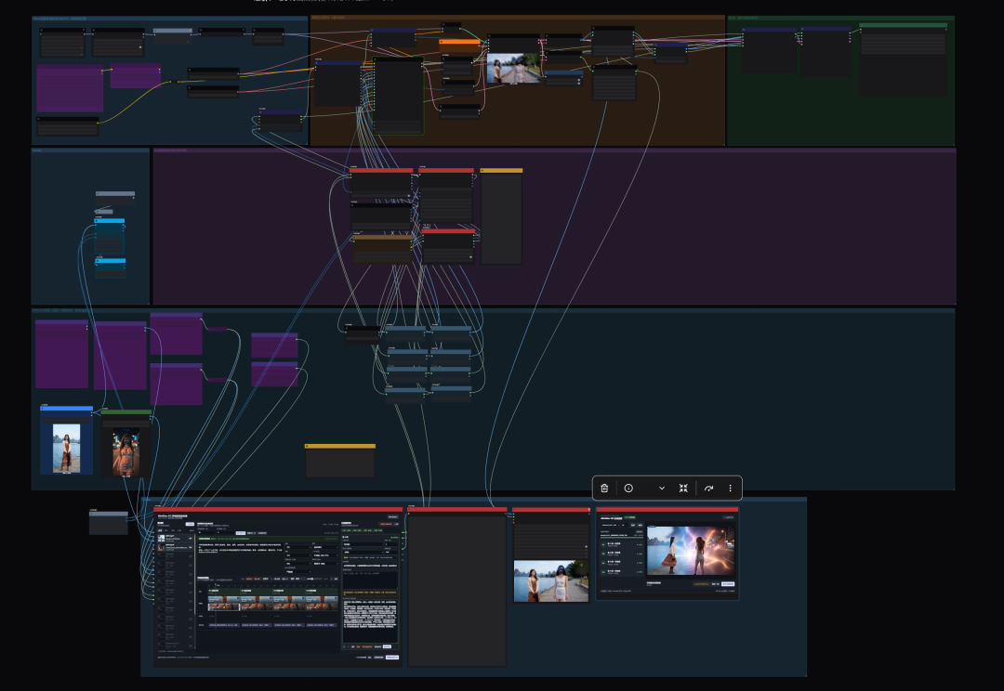Viewport: 1004px width, 691px height.
Task: Select the preview image in orange group
Action: [x=513, y=69]
